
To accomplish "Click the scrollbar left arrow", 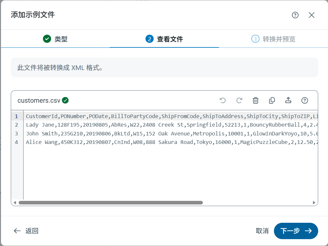I will (x=15, y=202).
